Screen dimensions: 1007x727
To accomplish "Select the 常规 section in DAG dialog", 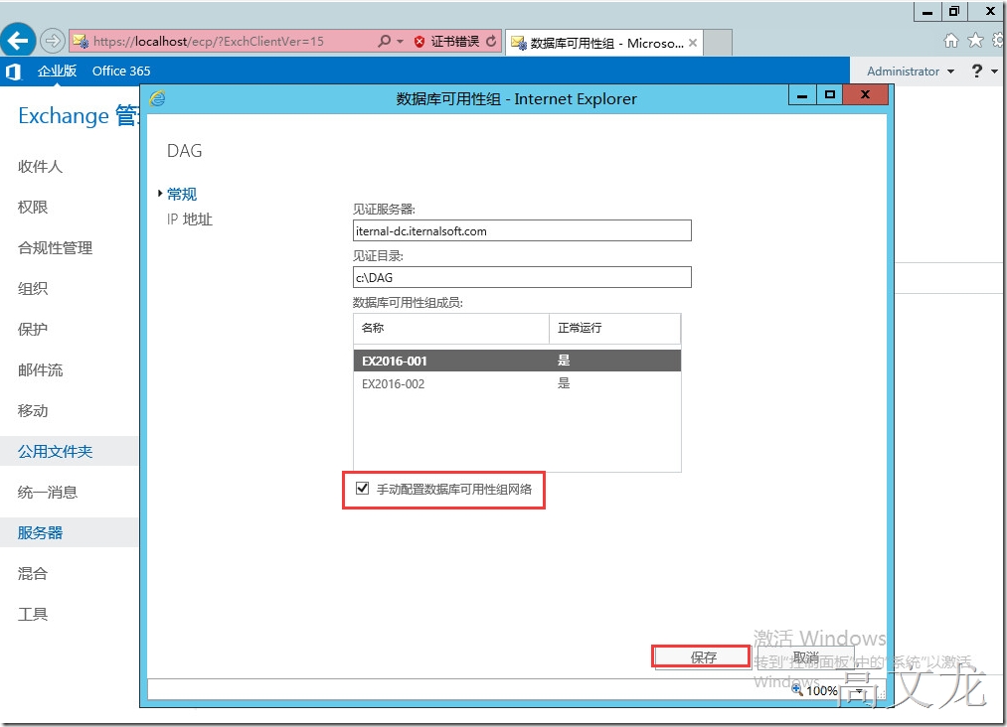I will pos(182,194).
